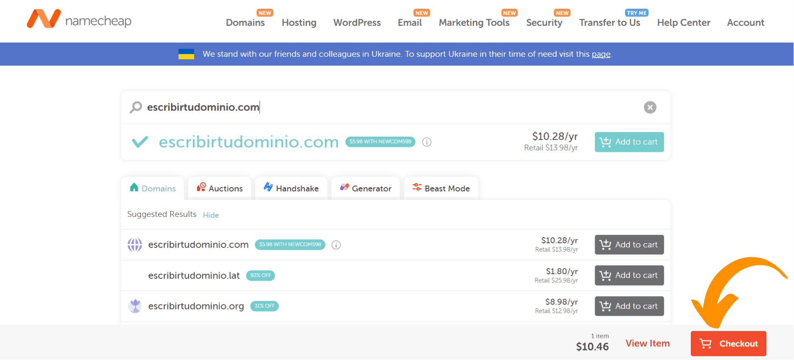The width and height of the screenshot is (794, 360).
Task: Click the 31% OFF badge
Action: 265,306
